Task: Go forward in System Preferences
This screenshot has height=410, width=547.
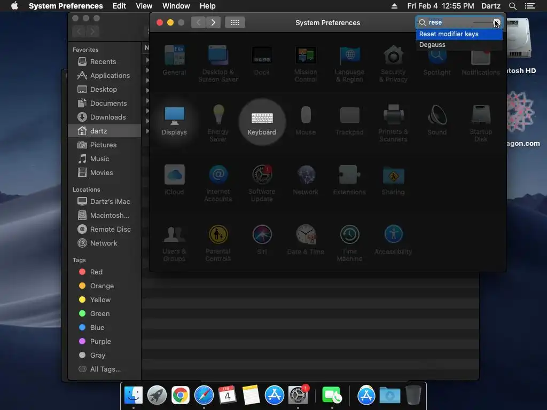Action: (x=213, y=22)
